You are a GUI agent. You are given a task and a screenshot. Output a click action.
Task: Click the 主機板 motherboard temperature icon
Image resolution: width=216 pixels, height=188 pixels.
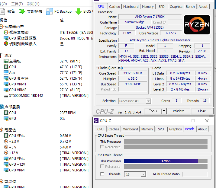pyautogui.click(x=6, y=61)
